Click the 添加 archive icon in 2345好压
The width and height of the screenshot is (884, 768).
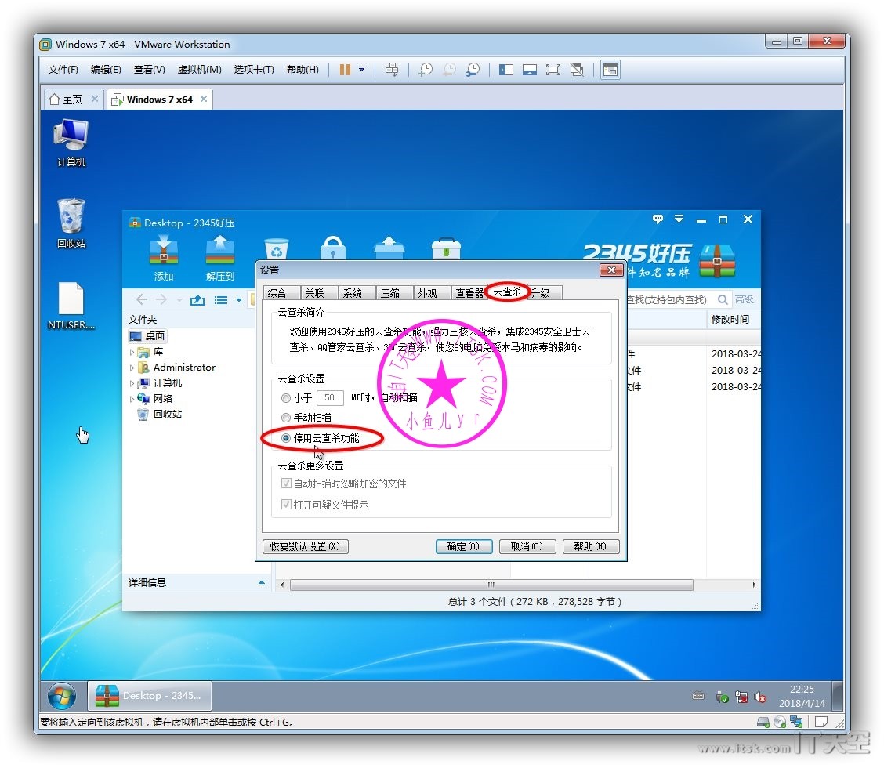[x=164, y=253]
